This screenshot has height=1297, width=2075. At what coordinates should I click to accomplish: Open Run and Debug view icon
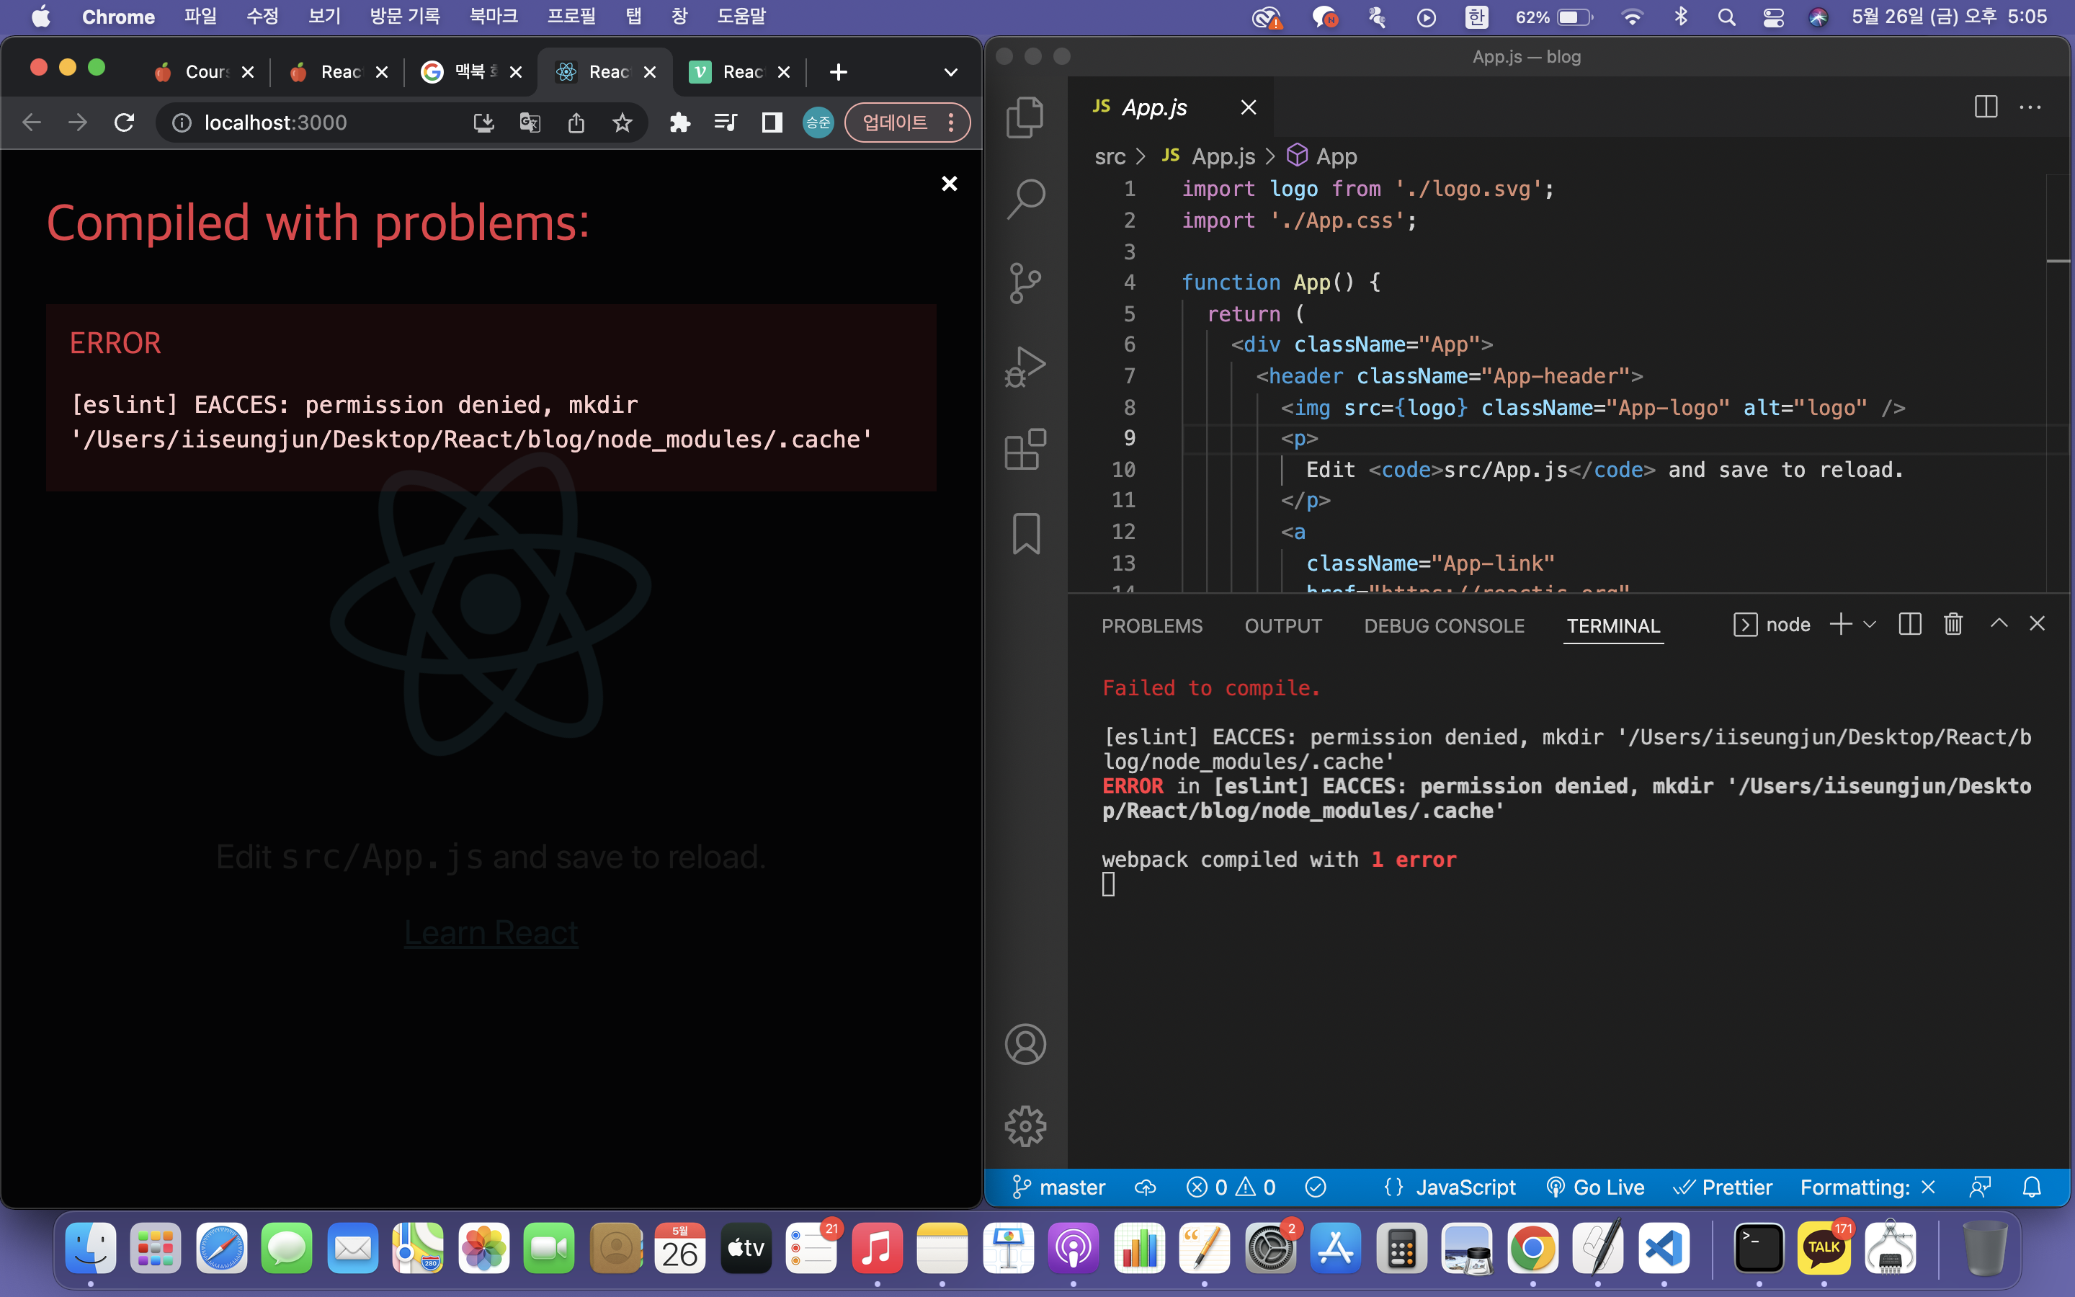(1025, 366)
